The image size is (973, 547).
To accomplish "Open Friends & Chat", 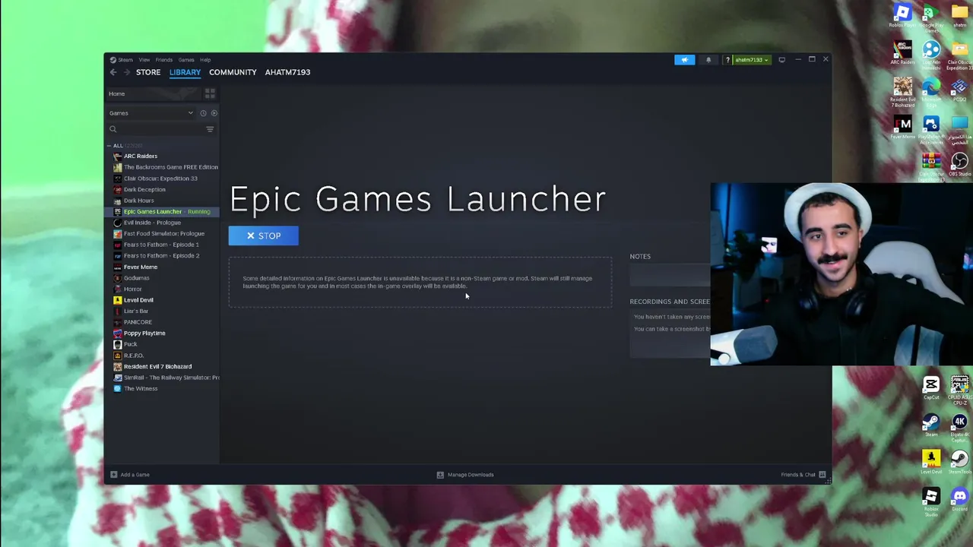I will point(803,475).
